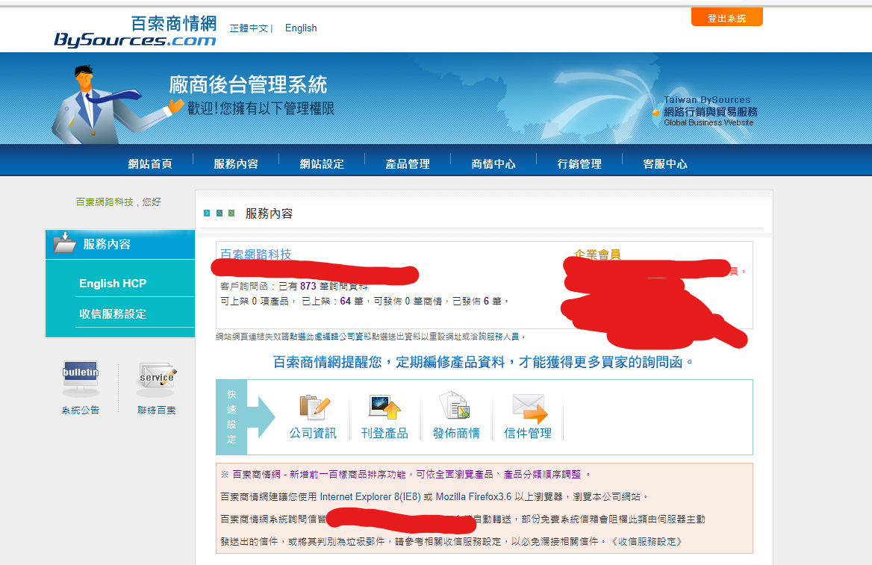Click the 登出系統 logout button
The height and width of the screenshot is (565, 872).
tap(727, 18)
